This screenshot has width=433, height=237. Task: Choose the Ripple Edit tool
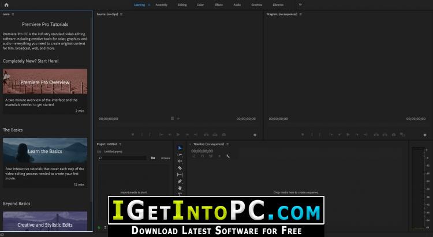(x=180, y=161)
